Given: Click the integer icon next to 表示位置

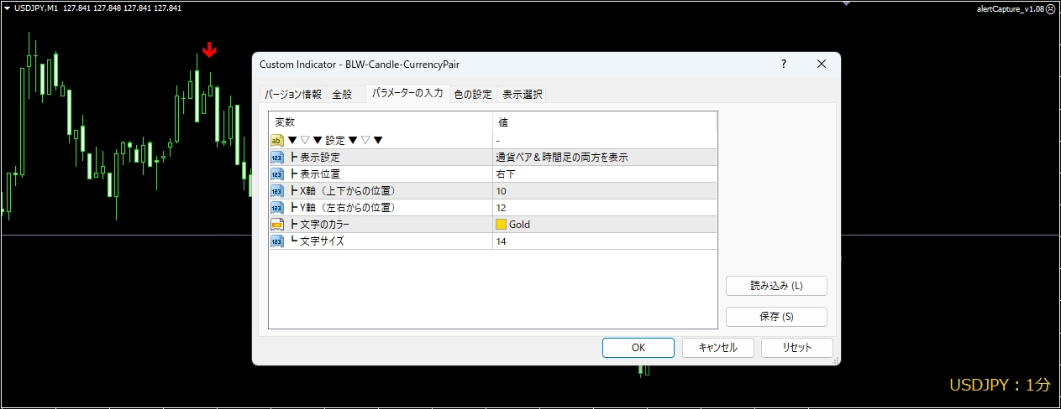Looking at the screenshot, I should pos(276,174).
